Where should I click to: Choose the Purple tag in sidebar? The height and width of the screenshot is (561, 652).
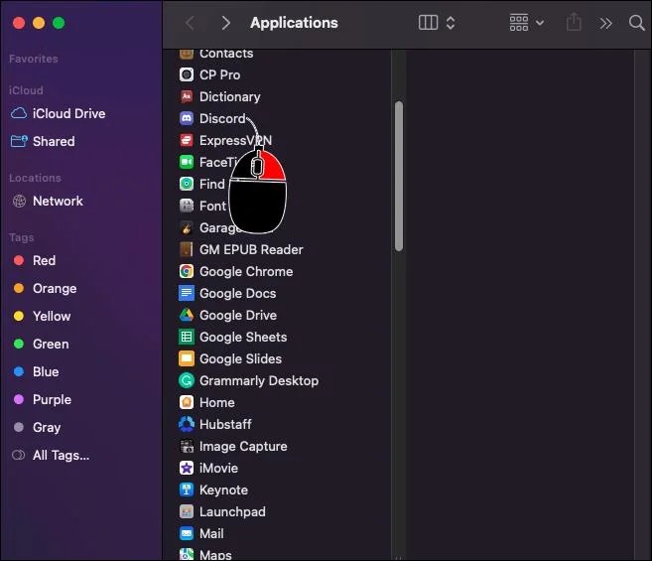[51, 399]
